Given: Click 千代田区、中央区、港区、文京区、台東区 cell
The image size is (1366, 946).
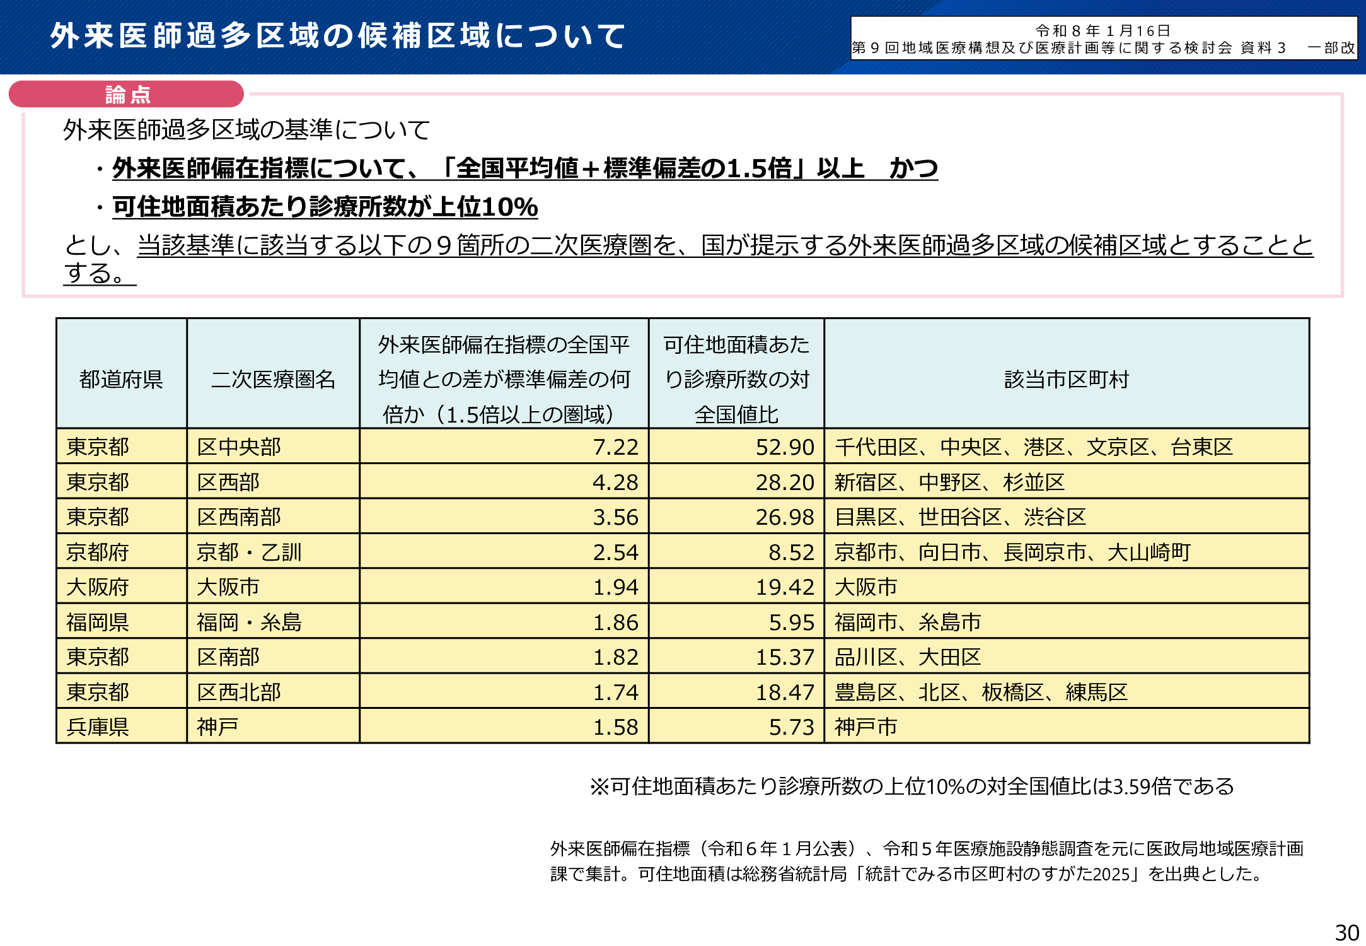Looking at the screenshot, I should [x=1034, y=448].
